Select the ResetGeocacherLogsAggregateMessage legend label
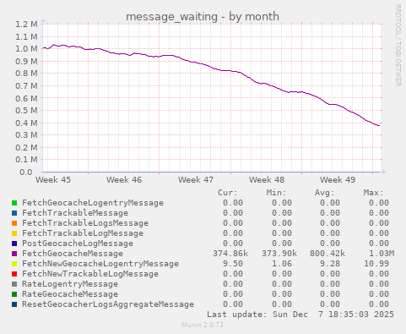Screen dimensions: 406x334 coord(108,304)
